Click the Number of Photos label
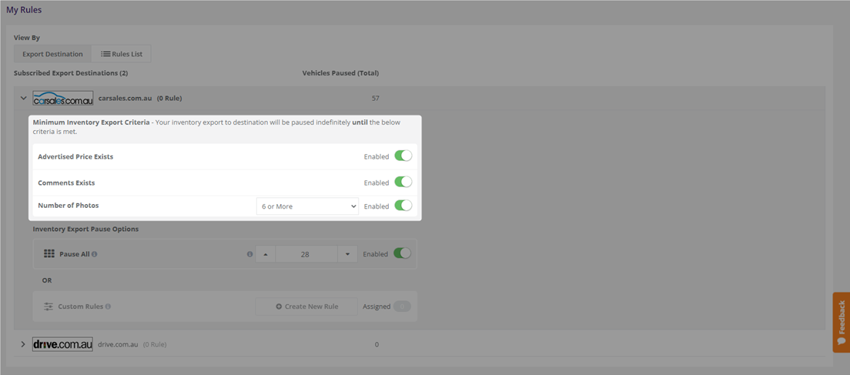This screenshot has width=850, height=375. (x=69, y=206)
